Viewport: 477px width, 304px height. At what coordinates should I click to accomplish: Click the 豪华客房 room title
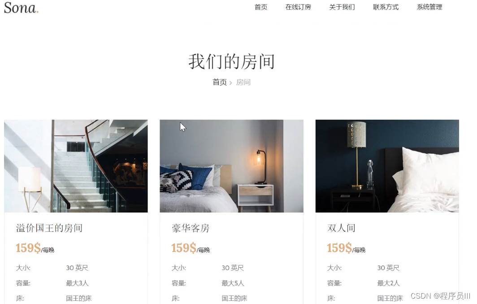click(x=191, y=228)
